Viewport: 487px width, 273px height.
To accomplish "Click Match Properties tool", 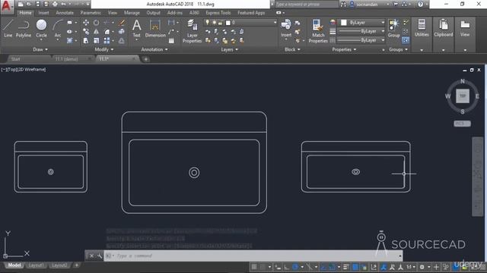I will (x=318, y=31).
